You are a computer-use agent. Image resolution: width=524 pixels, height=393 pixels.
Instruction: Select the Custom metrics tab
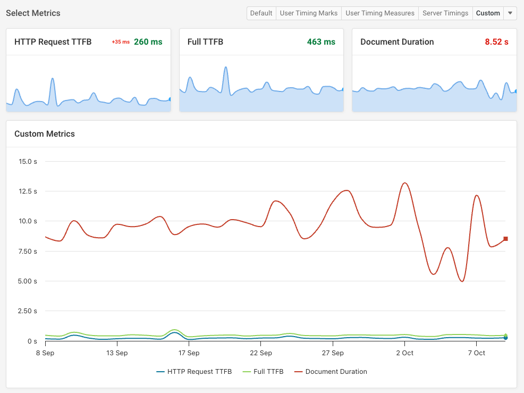click(x=488, y=13)
